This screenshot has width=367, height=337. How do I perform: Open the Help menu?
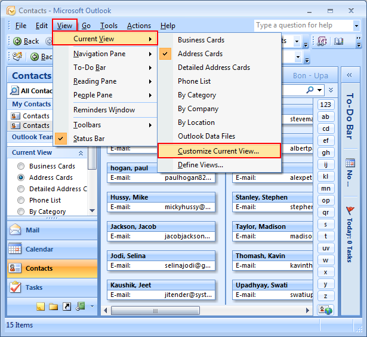coord(168,26)
